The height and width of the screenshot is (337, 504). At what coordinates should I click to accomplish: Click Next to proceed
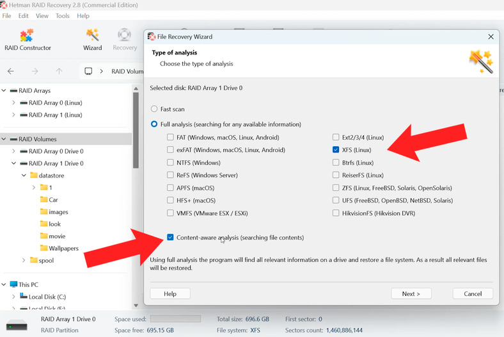[411, 293]
